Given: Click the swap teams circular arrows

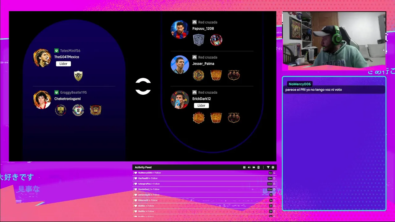Looking at the screenshot, I should pyautogui.click(x=143, y=86).
